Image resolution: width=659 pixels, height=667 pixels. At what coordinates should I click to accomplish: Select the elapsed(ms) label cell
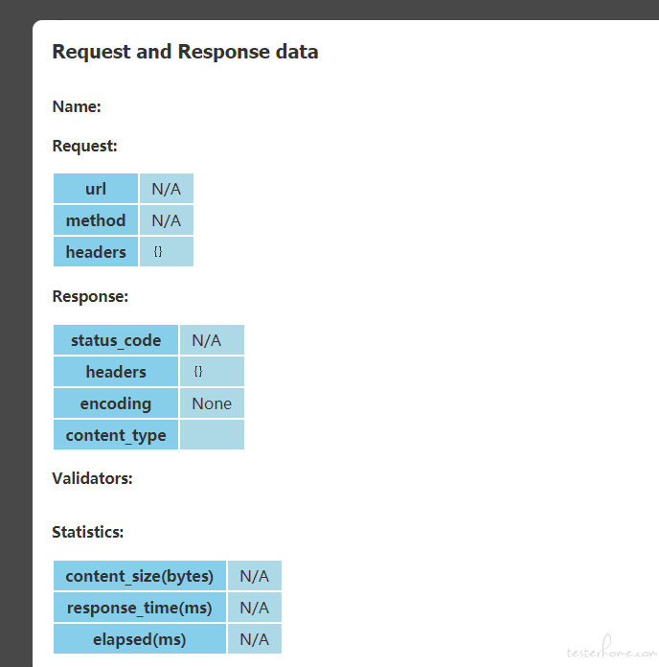(x=140, y=639)
